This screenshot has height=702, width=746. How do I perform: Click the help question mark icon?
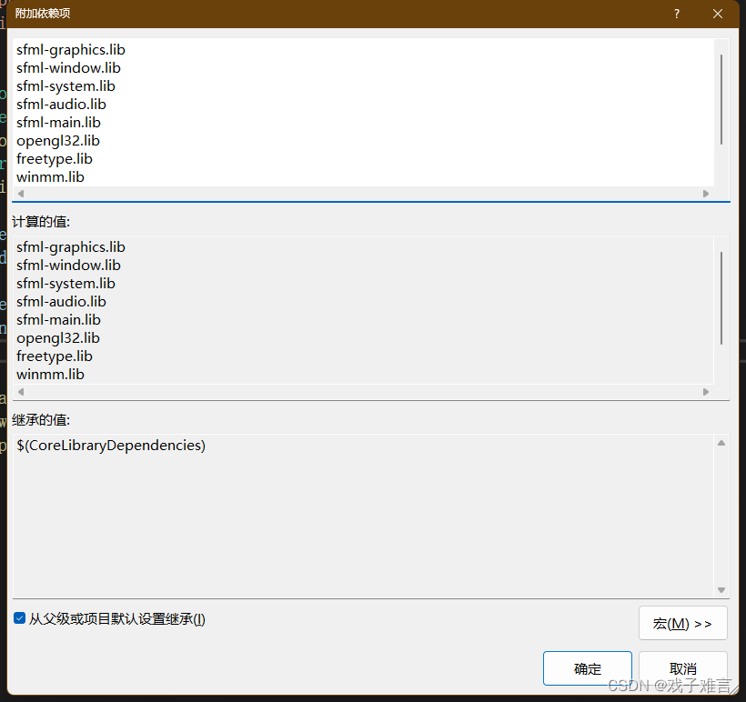(x=676, y=14)
